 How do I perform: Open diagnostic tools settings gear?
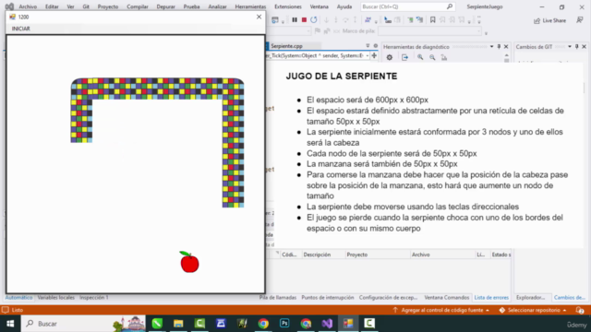[x=390, y=57]
